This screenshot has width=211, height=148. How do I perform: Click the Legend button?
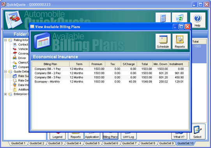tap(57, 136)
